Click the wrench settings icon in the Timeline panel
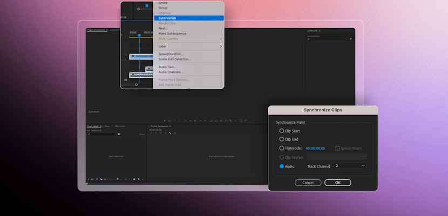The image size is (448, 216). pos(170,133)
